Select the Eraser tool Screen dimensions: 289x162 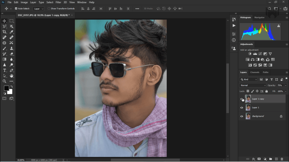[x=11, y=54]
